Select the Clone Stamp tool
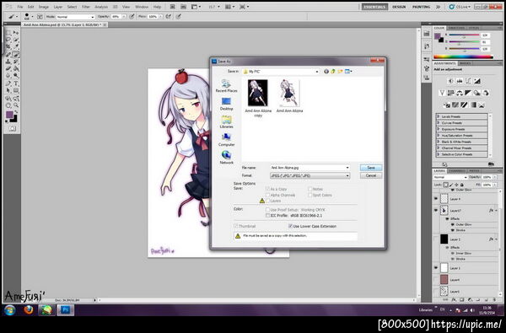 8,62
